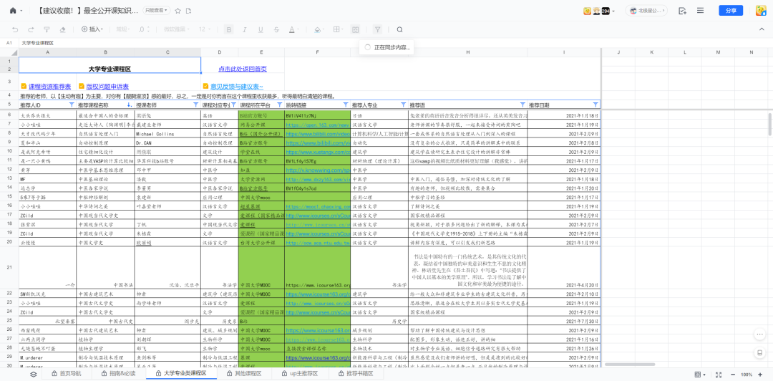This screenshot has width=773, height=381.
Task: Click the clear formatting eraser icon
Action: (62, 29)
